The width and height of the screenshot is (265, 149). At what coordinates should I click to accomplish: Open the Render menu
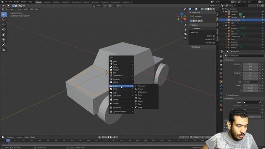coord(17,2)
